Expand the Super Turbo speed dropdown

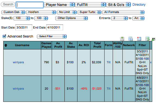89,12
